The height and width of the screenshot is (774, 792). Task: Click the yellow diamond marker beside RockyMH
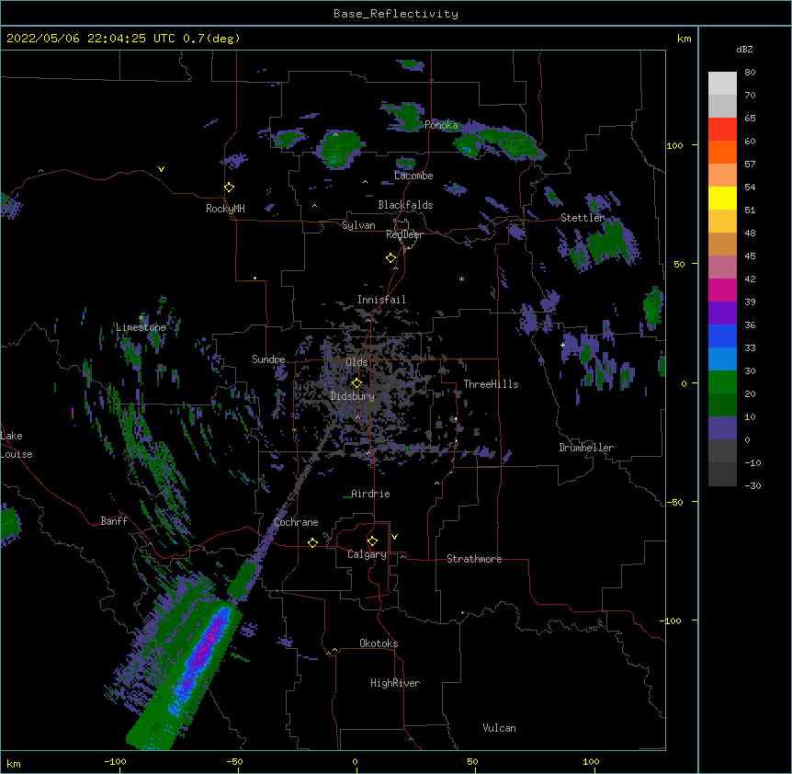coord(230,188)
